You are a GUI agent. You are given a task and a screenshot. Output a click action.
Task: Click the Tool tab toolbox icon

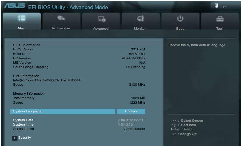pos(220,19)
